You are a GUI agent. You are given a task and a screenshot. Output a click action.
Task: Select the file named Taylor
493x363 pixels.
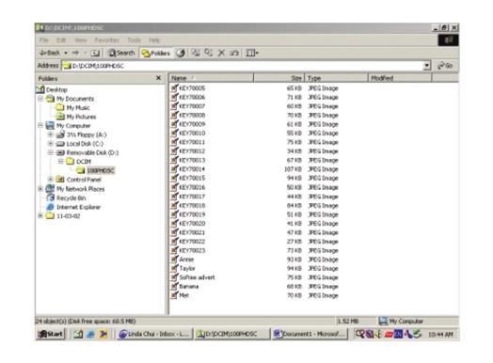187,268
